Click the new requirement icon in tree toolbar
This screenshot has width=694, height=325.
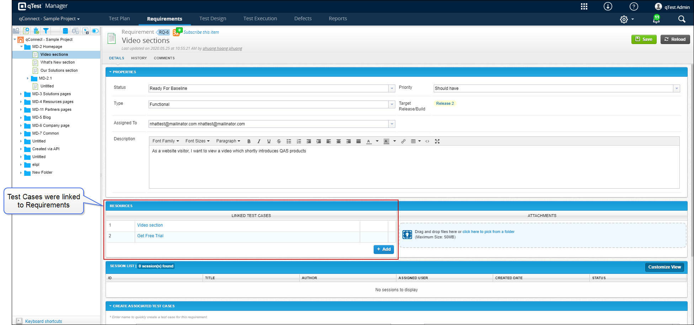coord(26,31)
